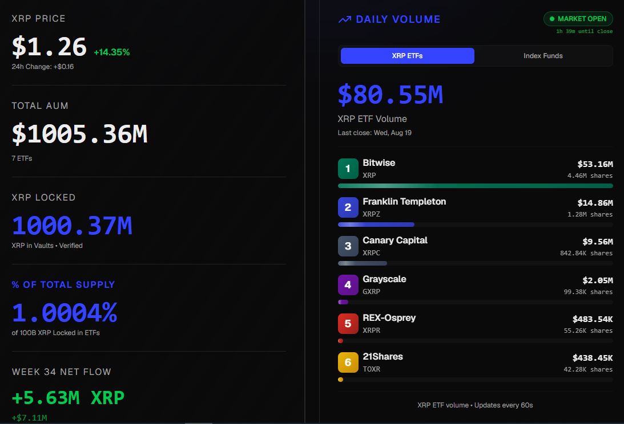This screenshot has width=624, height=424.
Task: Click the $80.55M total ETF volume
Action: [390, 95]
